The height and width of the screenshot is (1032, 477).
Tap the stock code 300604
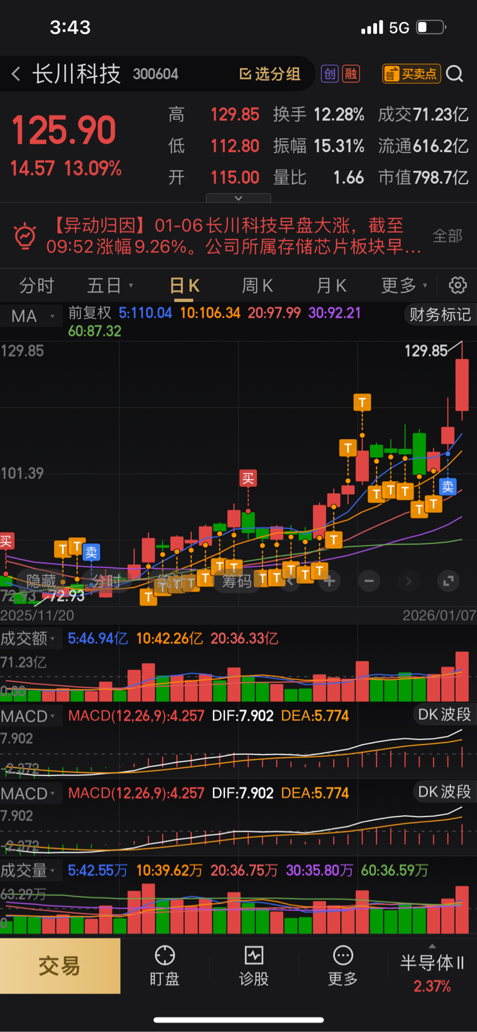[x=155, y=75]
